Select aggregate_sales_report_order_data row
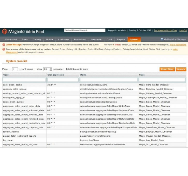The height and width of the screenshot is (176, 188). click(94, 106)
